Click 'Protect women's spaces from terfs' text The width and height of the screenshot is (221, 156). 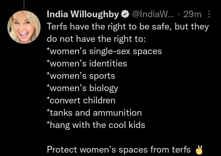(x=119, y=150)
